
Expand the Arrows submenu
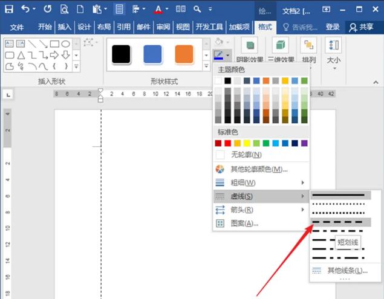click(x=261, y=210)
